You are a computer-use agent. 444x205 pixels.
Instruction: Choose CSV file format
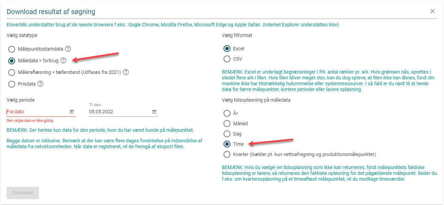[227, 59]
